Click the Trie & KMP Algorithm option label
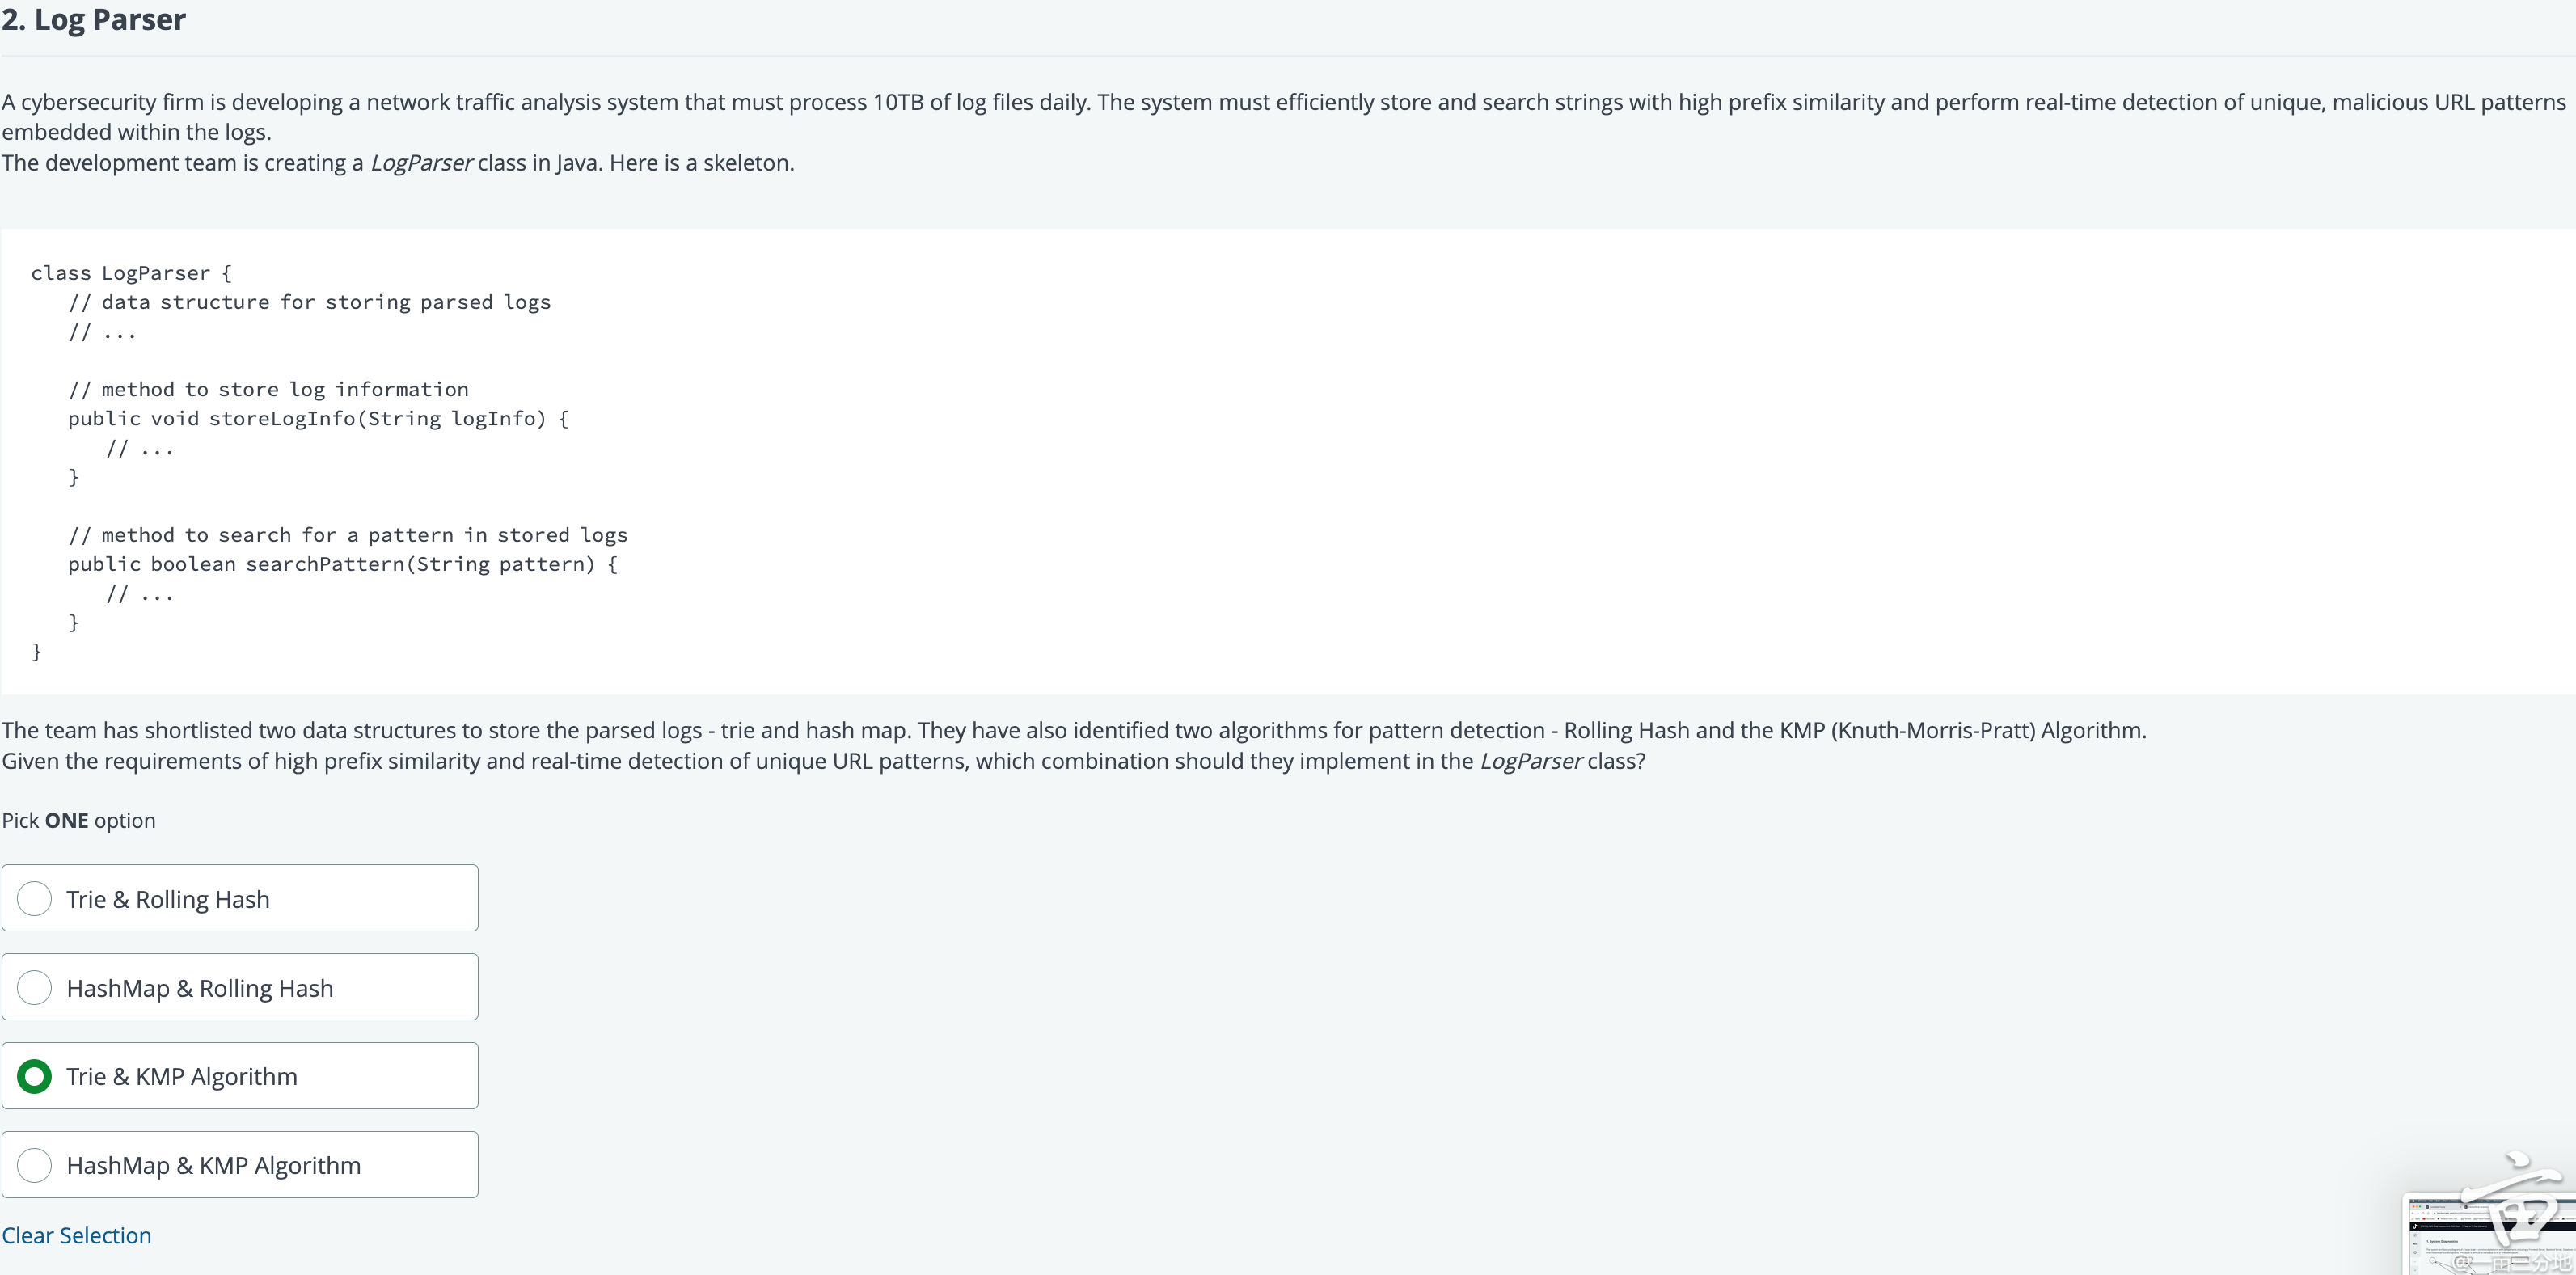Viewport: 2576px width, 1275px height. 182,1076
